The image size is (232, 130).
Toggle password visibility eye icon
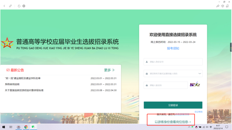[200, 74]
